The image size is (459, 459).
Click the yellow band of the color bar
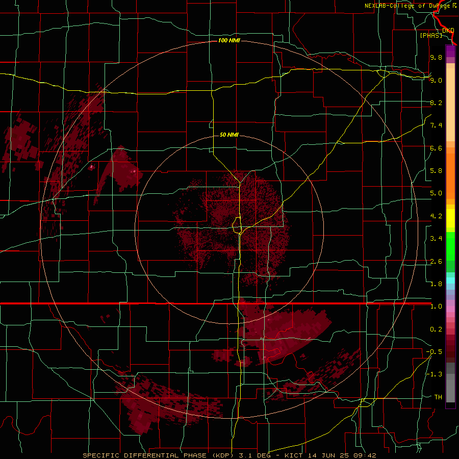pos(450,218)
